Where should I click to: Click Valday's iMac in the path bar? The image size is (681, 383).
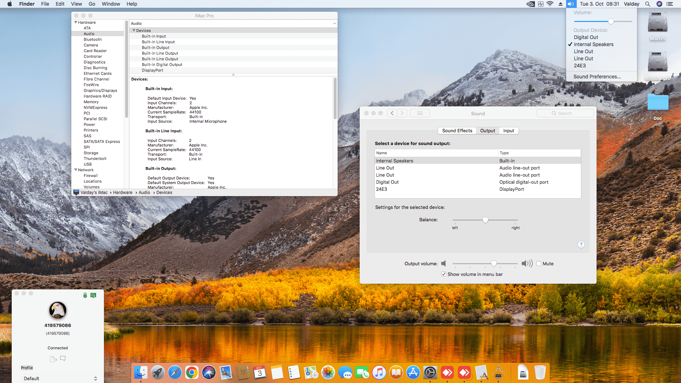[94, 193]
